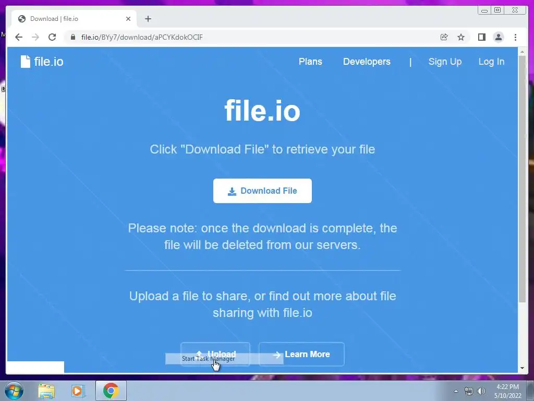Viewport: 534px width, 401px height.
Task: Select the Download | file.io tab
Action: click(x=74, y=19)
